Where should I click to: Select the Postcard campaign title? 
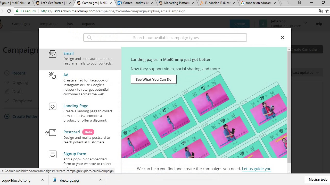(x=71, y=132)
